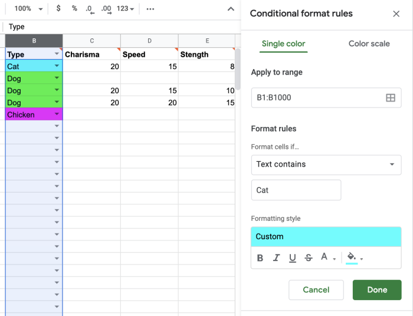
Task: Toggle italic in formatting style
Action: pyautogui.click(x=276, y=258)
